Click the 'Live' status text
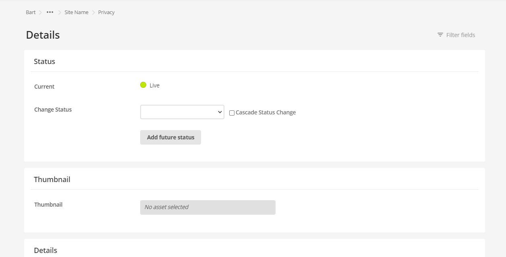This screenshot has width=506, height=257. pyautogui.click(x=155, y=85)
